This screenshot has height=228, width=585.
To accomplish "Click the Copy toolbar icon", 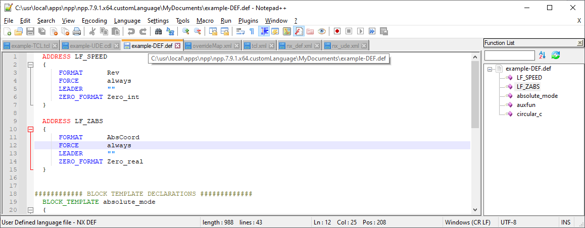I will (104, 31).
